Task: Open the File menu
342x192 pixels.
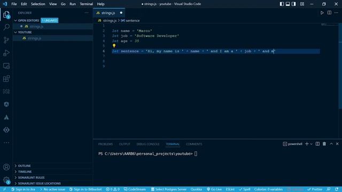Action: (x=14, y=4)
